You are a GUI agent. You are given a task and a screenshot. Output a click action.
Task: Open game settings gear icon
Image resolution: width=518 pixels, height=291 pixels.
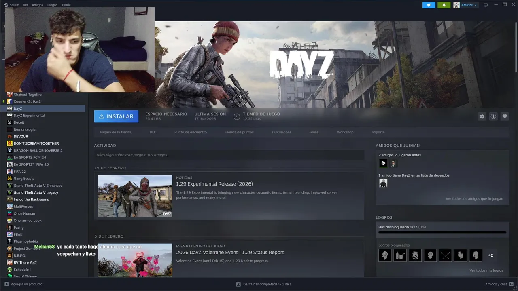[482, 116]
